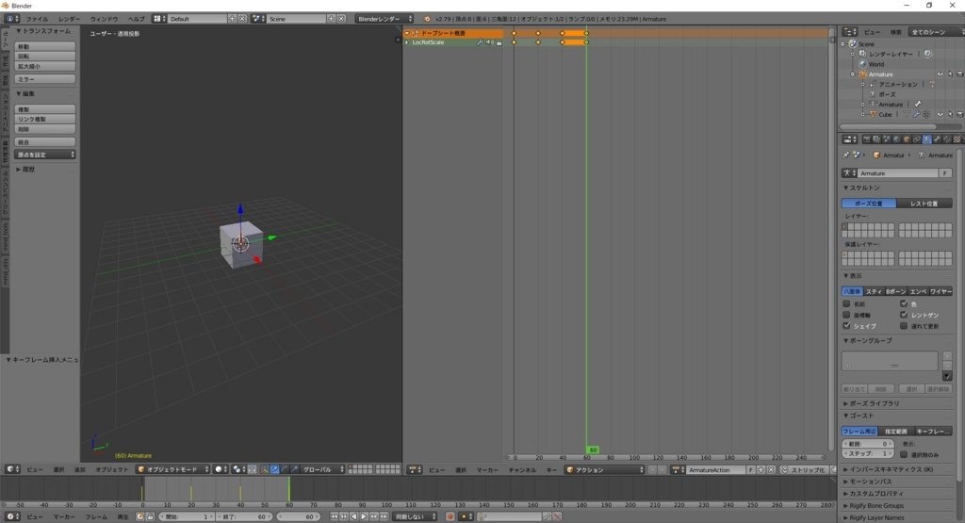Screen dimensions: 965x523
Task: Uncheck the 色 checkbox
Action: [x=904, y=304]
